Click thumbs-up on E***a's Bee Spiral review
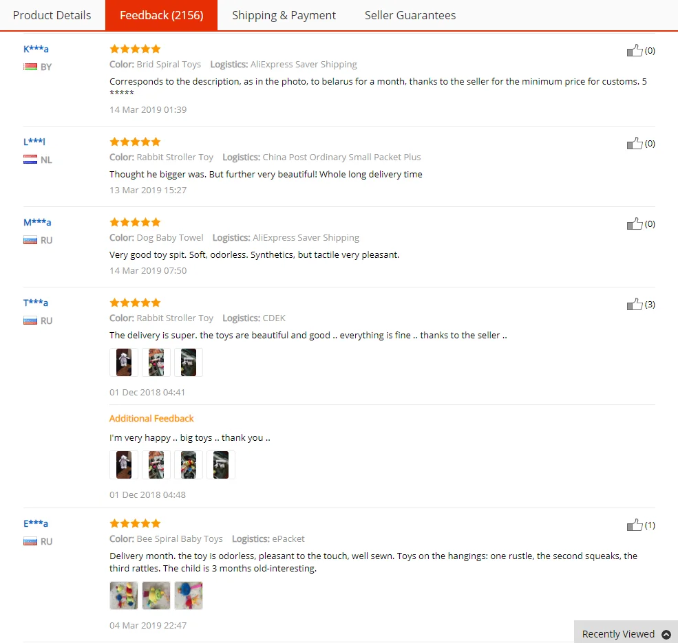The image size is (678, 643). pyautogui.click(x=635, y=525)
